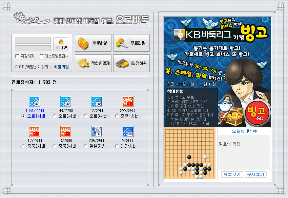Click the 오로1서버 Korean flag server icon

click(x=35, y=101)
